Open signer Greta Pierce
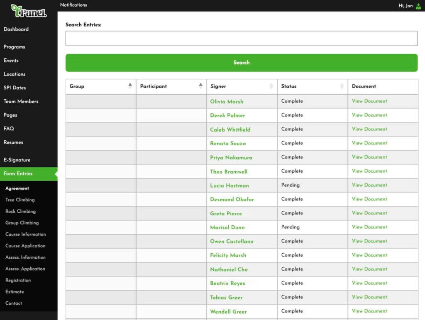This screenshot has height=320, width=425. pyautogui.click(x=226, y=214)
